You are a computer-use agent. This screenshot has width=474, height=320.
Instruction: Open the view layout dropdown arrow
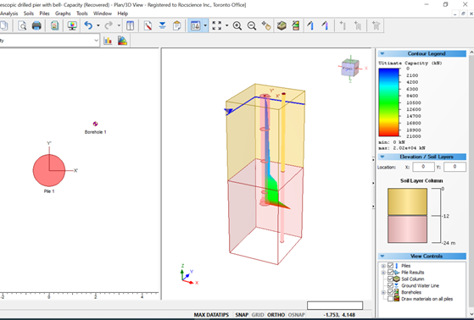tap(205, 25)
